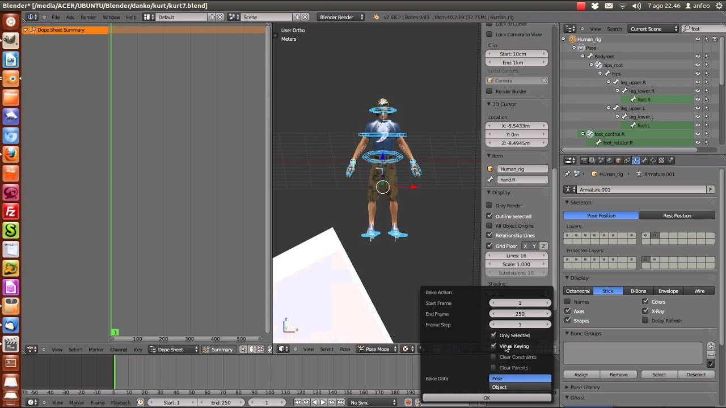The image size is (726, 408).
Task: Click the End Frame 250 slider field
Action: 520,313
